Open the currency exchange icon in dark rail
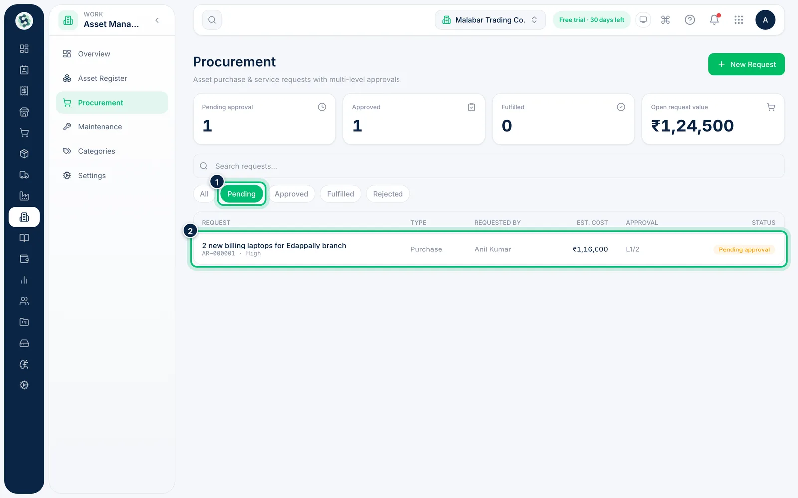This screenshot has width=798, height=498. point(24,365)
